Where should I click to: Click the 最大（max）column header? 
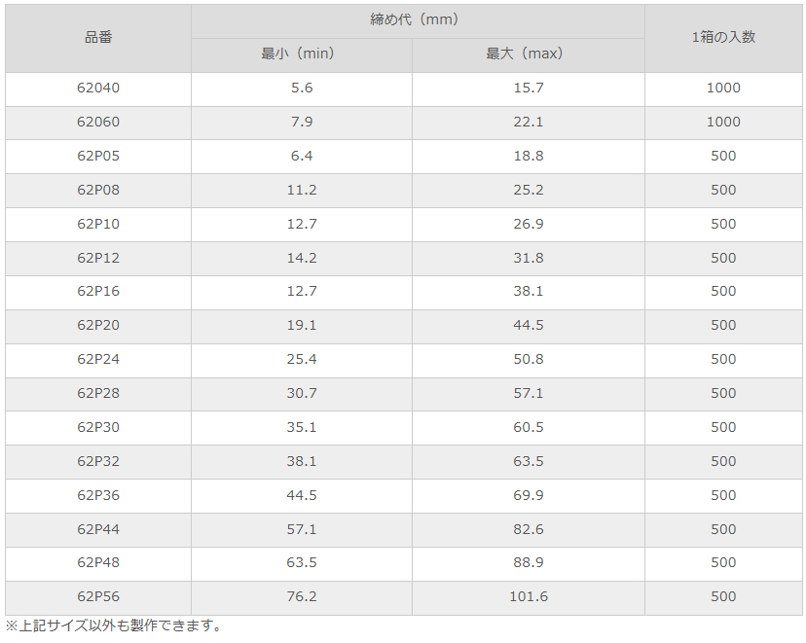(528, 54)
